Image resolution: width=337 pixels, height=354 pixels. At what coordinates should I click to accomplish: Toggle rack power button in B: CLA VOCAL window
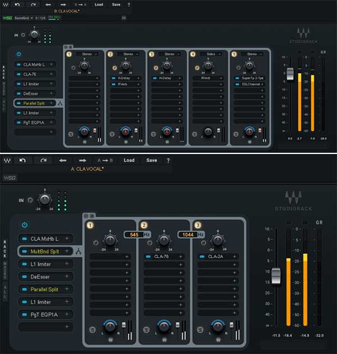(19, 54)
